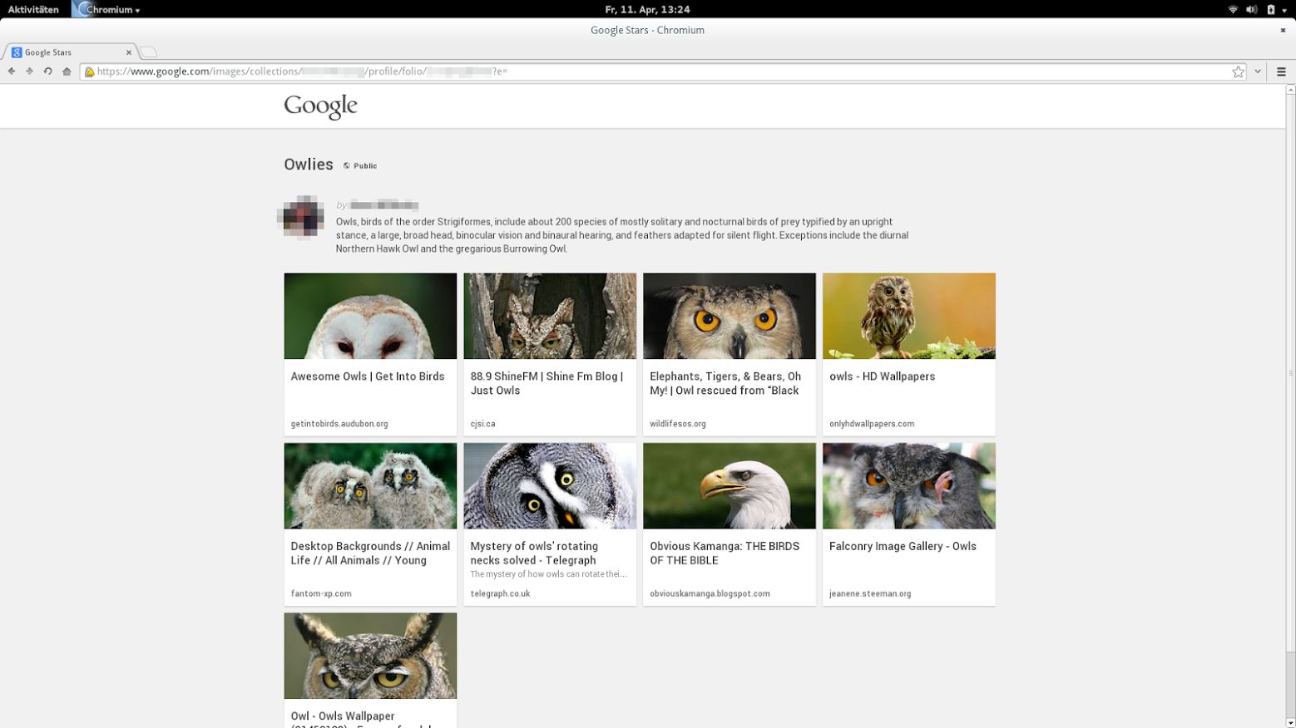Open a new tab button
The height and width of the screenshot is (728, 1296).
pos(148,52)
